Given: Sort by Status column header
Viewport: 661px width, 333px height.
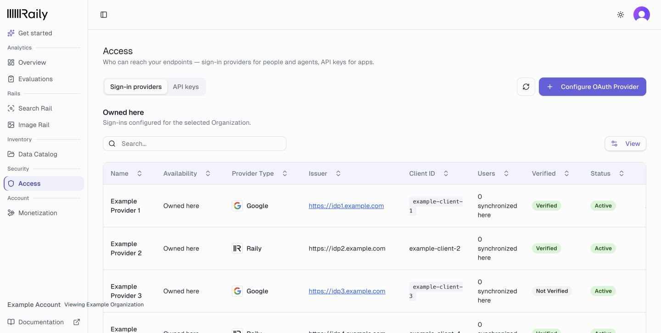Looking at the screenshot, I should [x=607, y=173].
